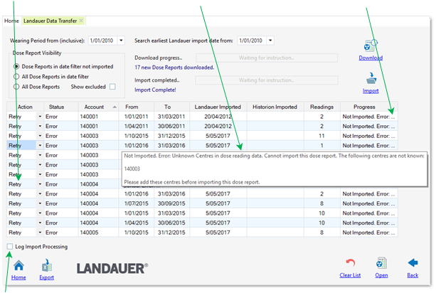Click the Home link at bottom
Viewport: 436px width, 293px height.
pyautogui.click(x=18, y=277)
